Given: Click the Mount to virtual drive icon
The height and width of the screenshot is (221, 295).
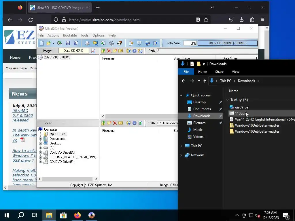Looking at the screenshot, I should click(103, 43).
